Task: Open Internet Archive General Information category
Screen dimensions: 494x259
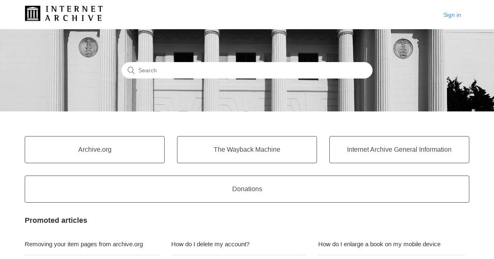Action: 399,150
